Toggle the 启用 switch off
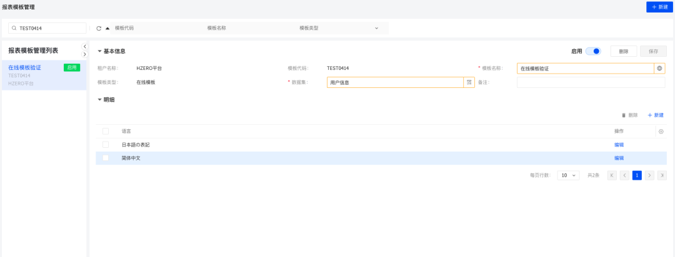675x257 pixels. coord(593,51)
